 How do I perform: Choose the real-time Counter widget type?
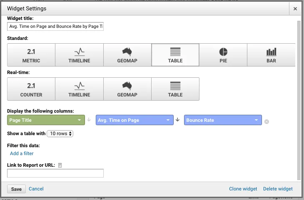(x=31, y=89)
